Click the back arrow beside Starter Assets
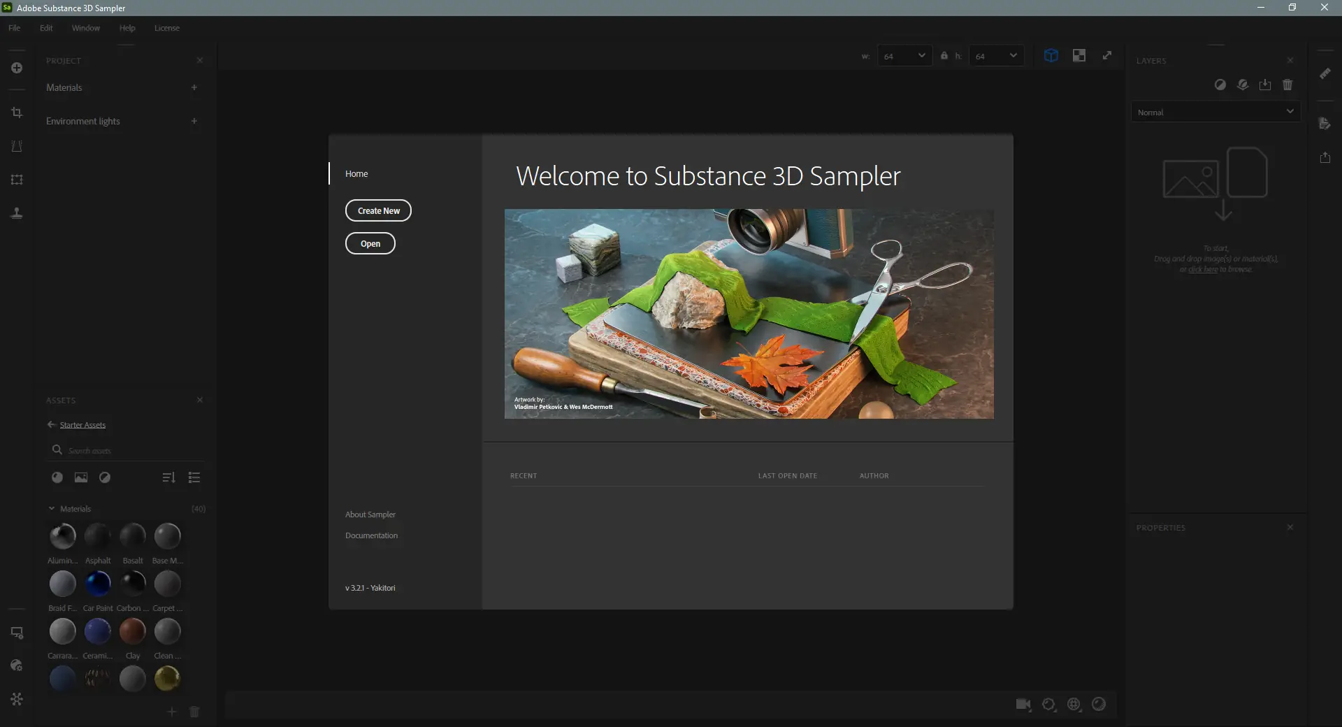Viewport: 1342px width, 727px height. [x=51, y=424]
